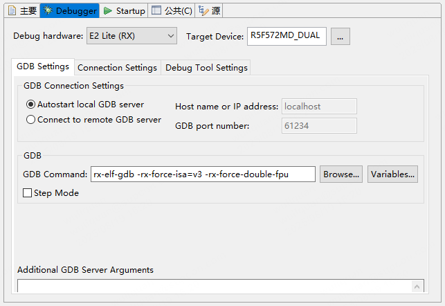Click the table icon beside 公共(C)
Screen dimensions: 445x306
[156, 10]
